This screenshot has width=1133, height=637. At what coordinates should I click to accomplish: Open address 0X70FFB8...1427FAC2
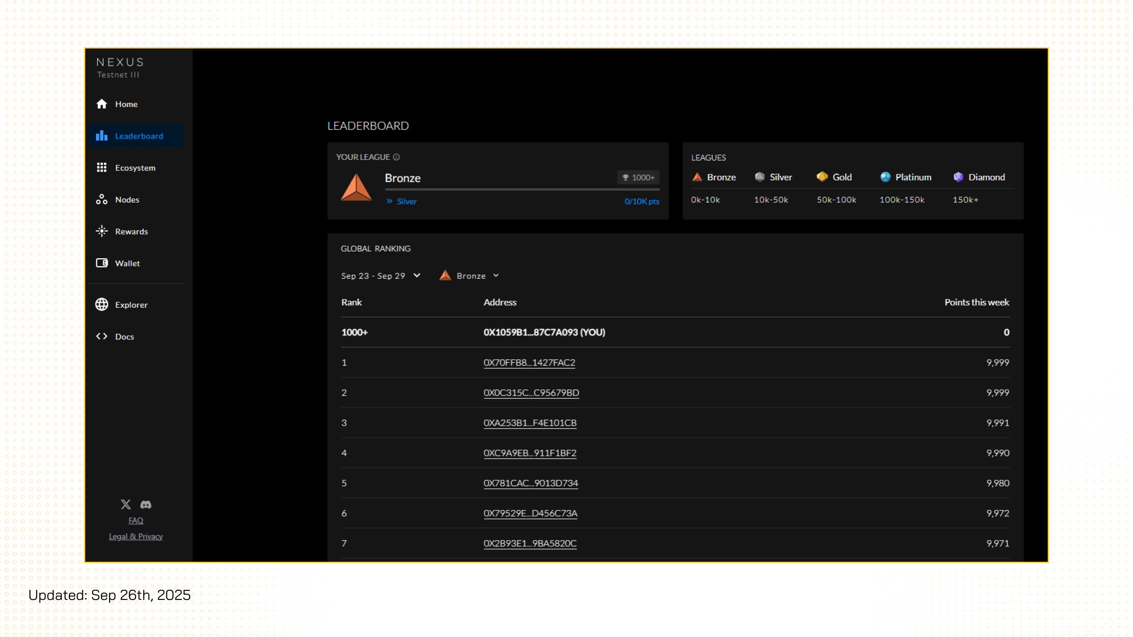click(x=529, y=363)
